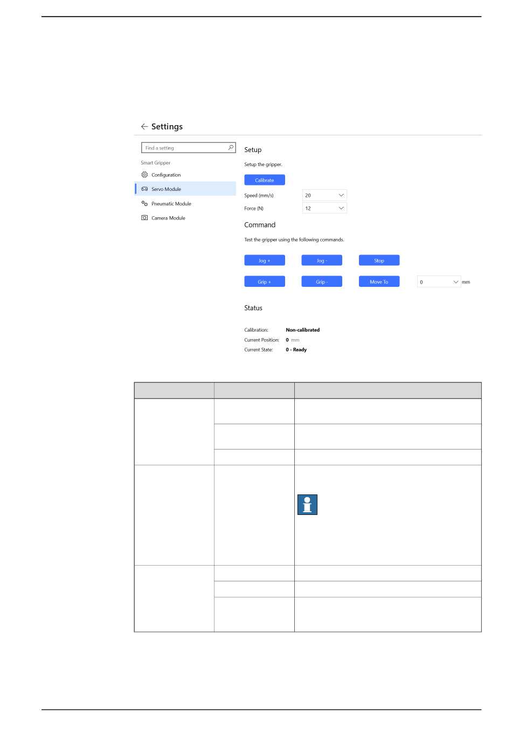Click the Servo Module gamepad icon

(x=144, y=189)
